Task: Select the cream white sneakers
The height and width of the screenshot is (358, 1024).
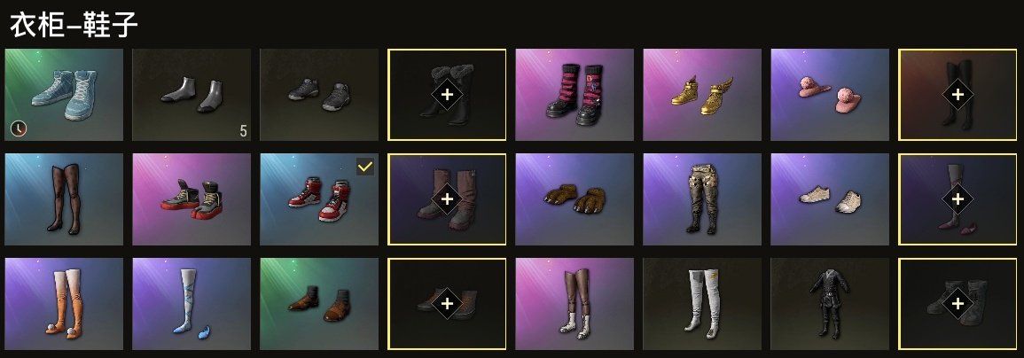Action: coord(829,199)
